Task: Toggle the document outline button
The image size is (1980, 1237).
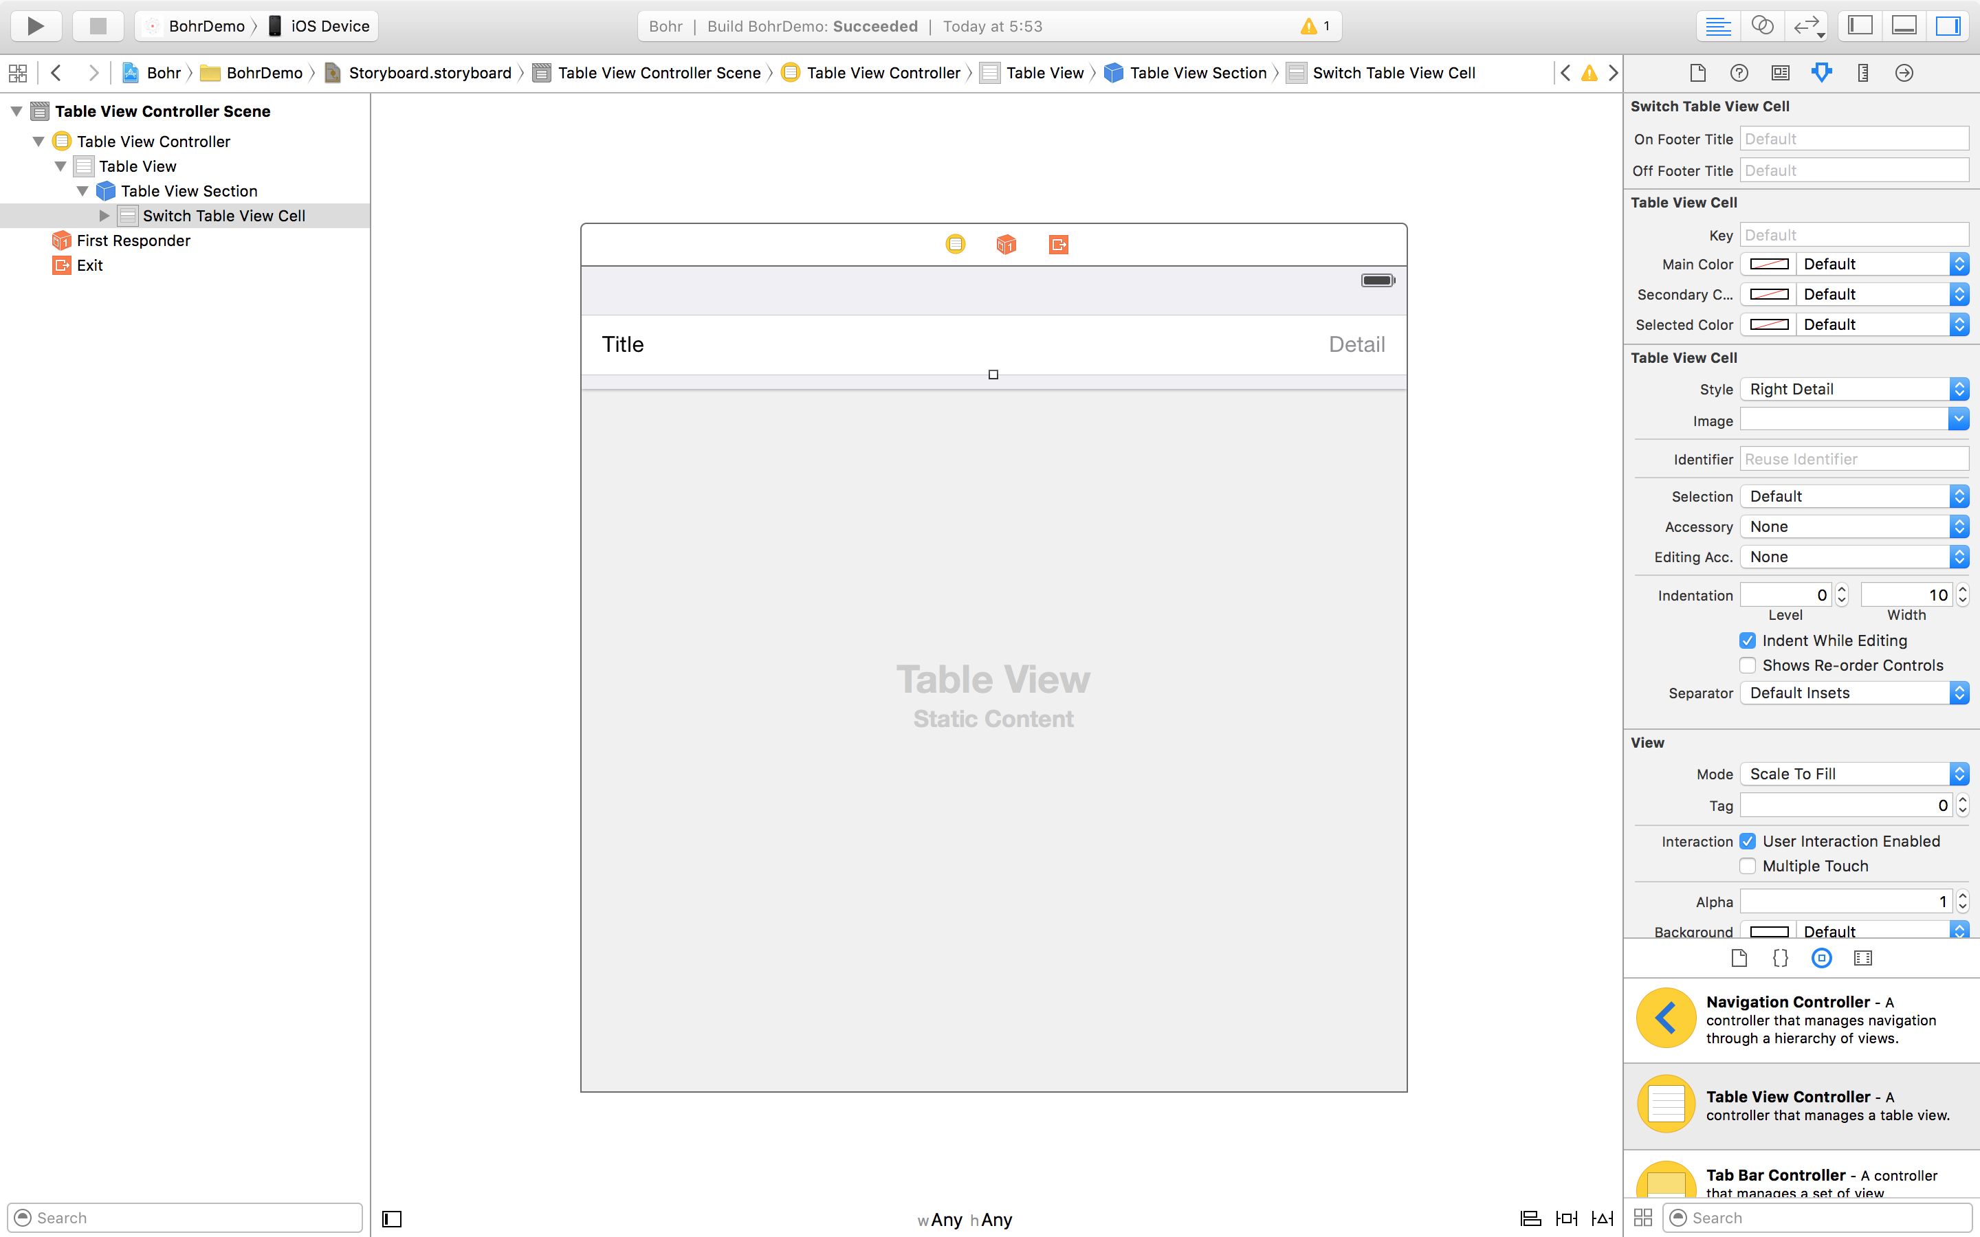Action: [392, 1219]
